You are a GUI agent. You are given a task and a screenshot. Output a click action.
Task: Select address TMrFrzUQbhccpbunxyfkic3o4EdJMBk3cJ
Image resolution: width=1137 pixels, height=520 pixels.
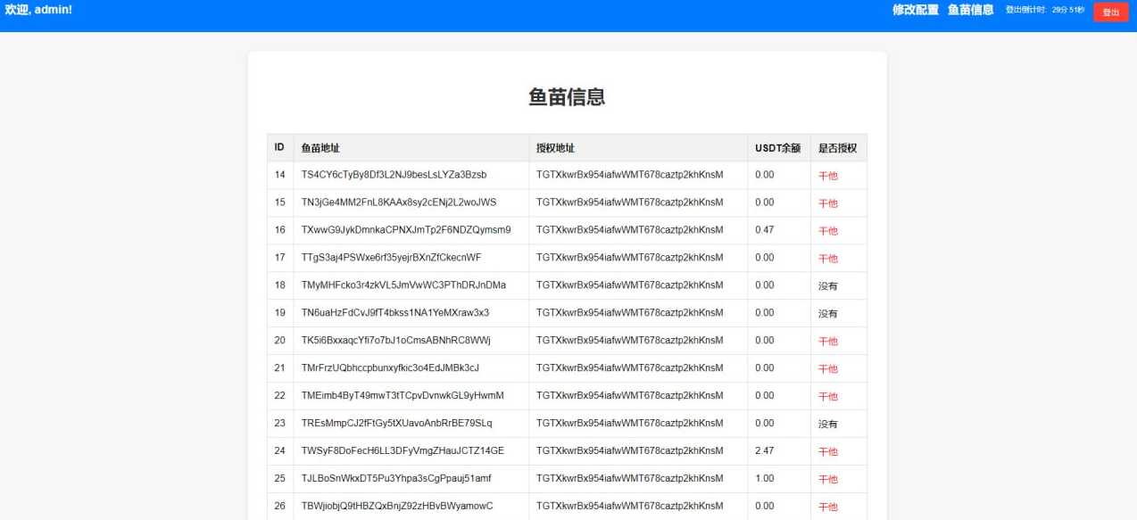[x=390, y=368]
